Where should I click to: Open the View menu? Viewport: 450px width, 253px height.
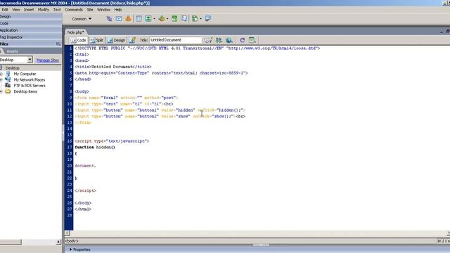(x=16, y=9)
